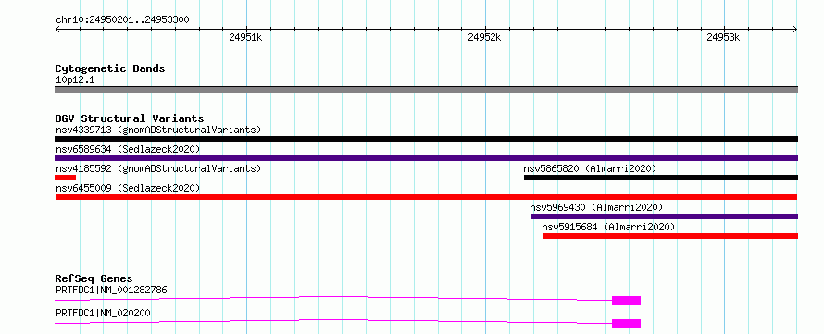824x334 pixels.
Task: Open variant nsv5915684 (Almarri2020) label
Action: click(x=608, y=227)
